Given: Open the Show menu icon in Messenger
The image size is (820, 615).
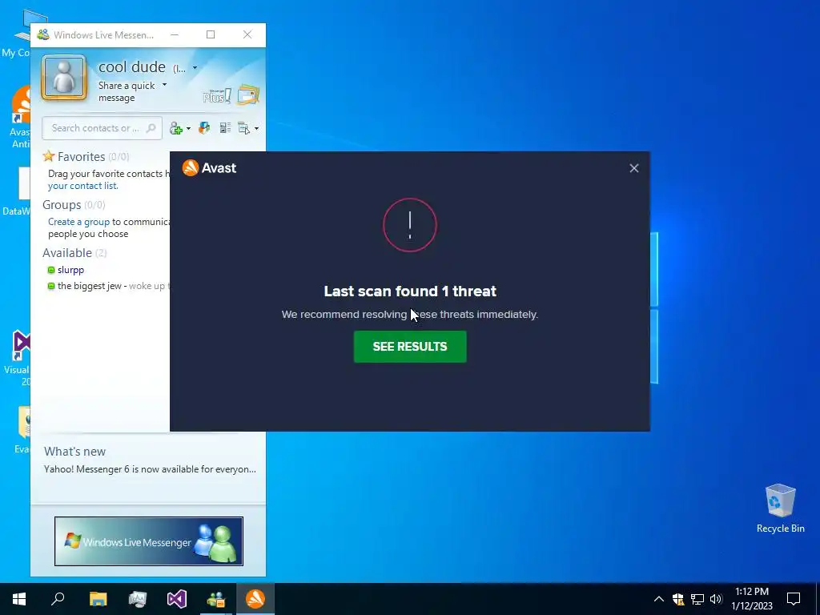Looking at the screenshot, I should [x=243, y=128].
